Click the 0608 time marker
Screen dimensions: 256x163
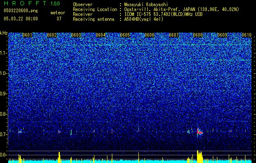198,35
